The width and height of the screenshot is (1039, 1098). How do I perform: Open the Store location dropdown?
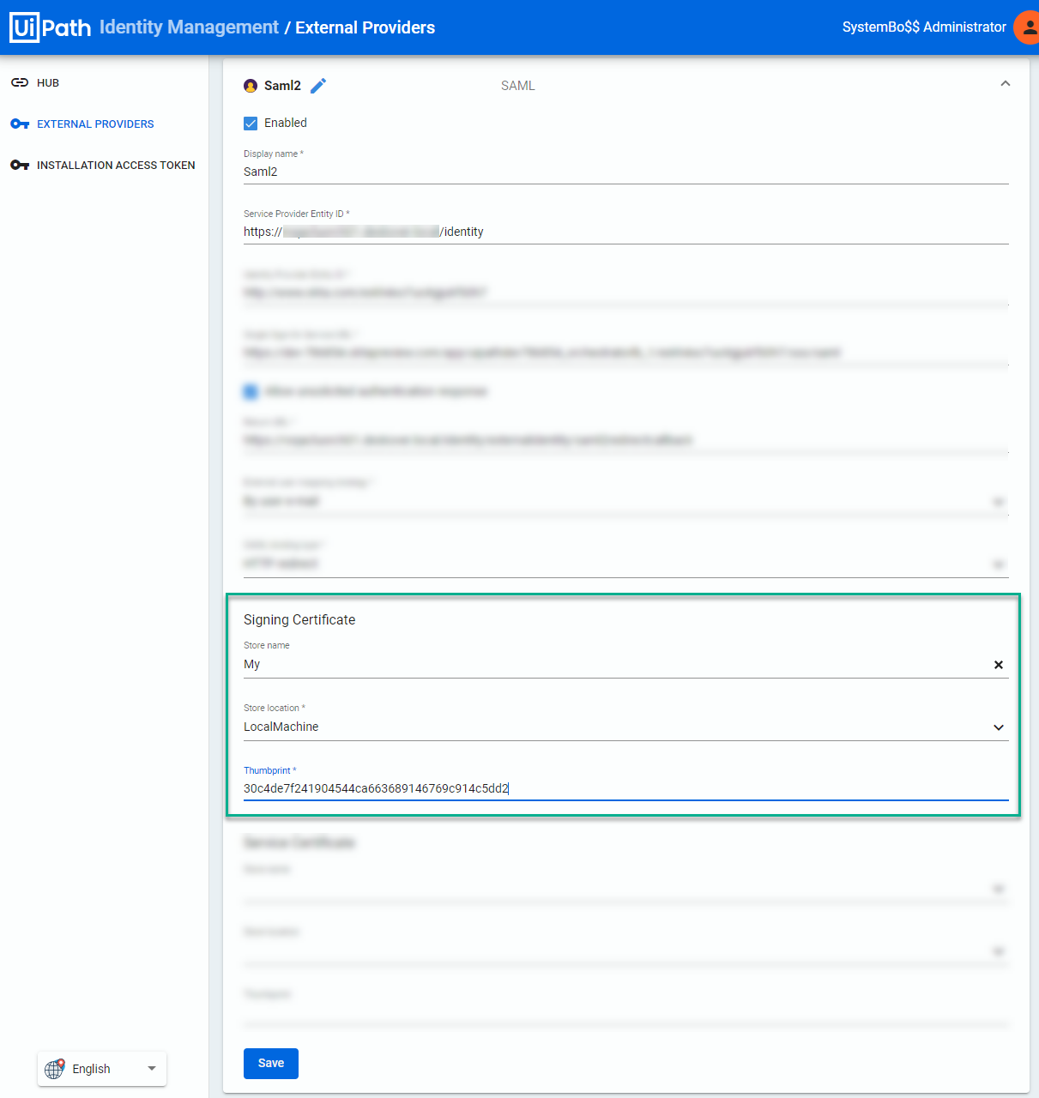(999, 727)
